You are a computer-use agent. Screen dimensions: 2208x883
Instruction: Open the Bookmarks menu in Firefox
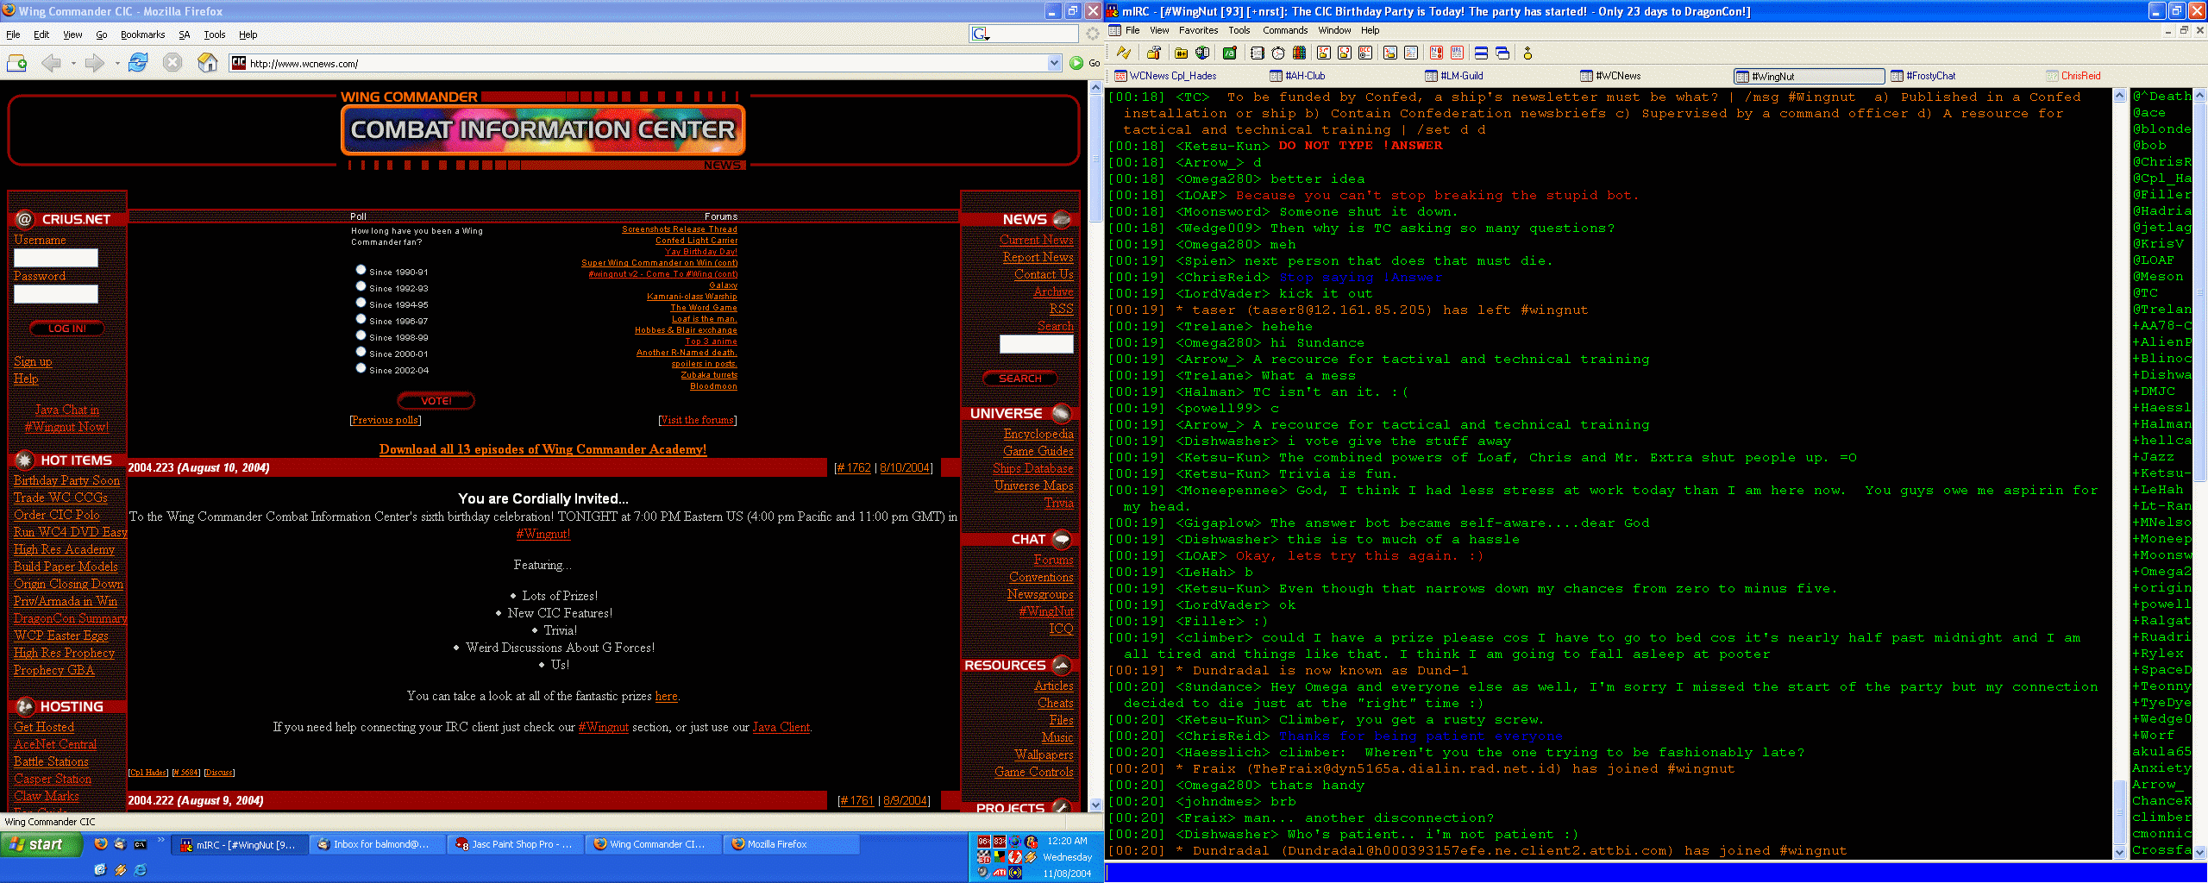[x=142, y=34]
